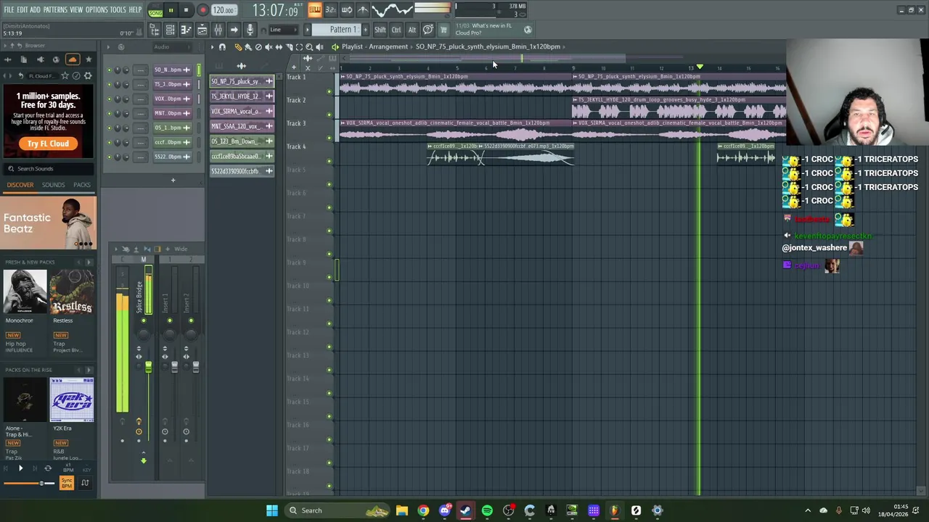929x522 pixels.
Task: Toggle mute LED for SO_N..bpm channel
Action: (110, 70)
